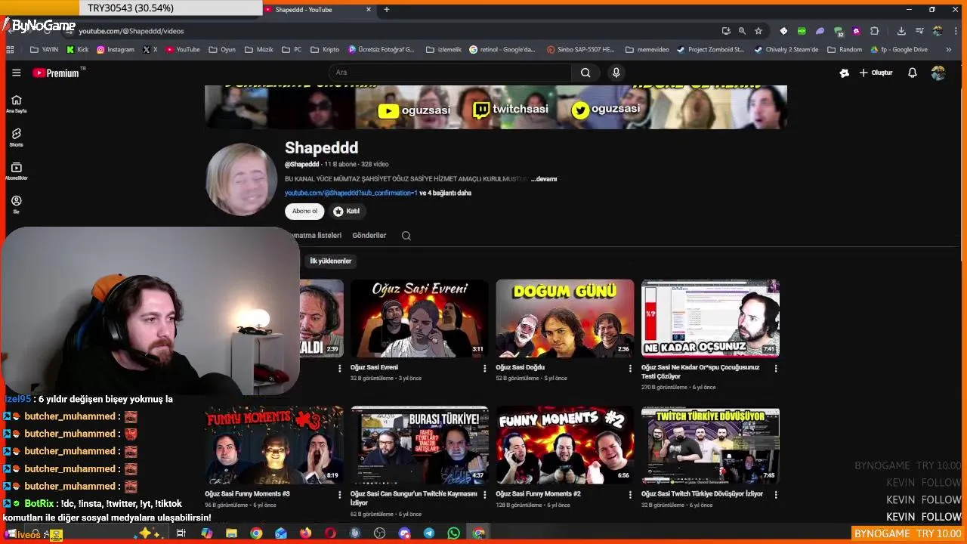Click the Katıl join button
This screenshot has height=544, width=967.
click(x=347, y=211)
